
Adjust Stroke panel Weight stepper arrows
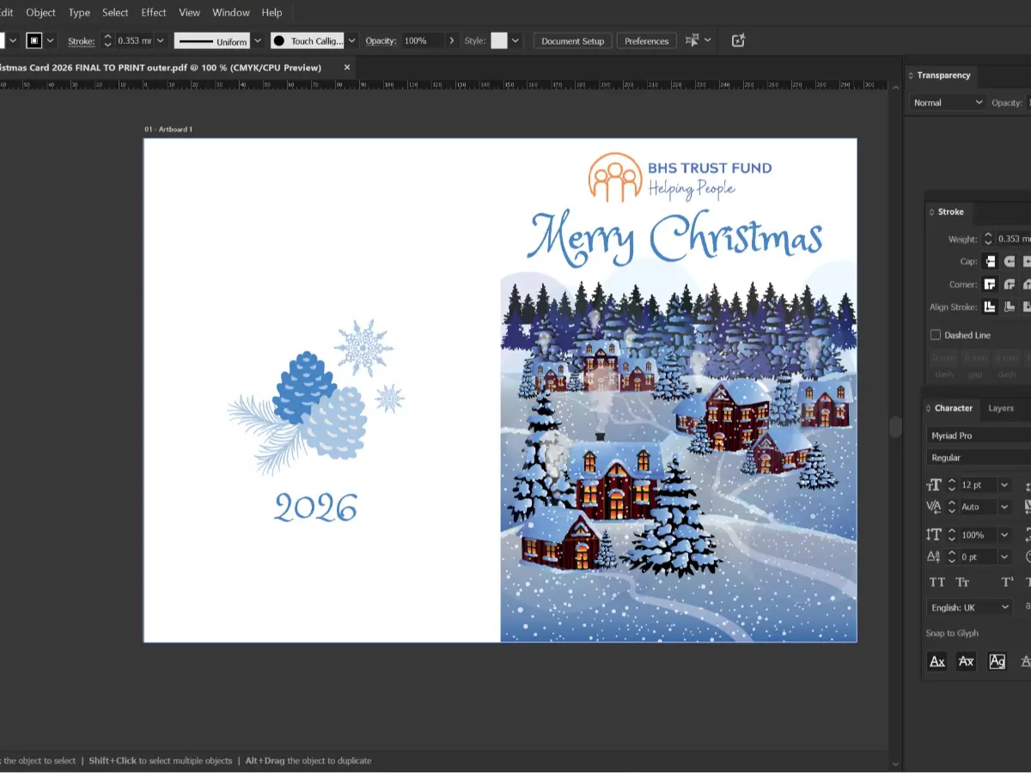click(988, 239)
